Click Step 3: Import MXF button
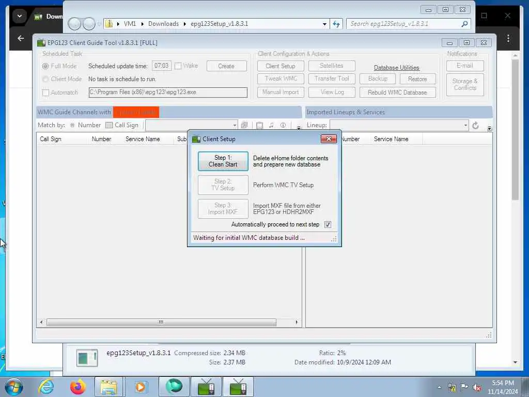This screenshot has width=529, height=397. [223, 209]
